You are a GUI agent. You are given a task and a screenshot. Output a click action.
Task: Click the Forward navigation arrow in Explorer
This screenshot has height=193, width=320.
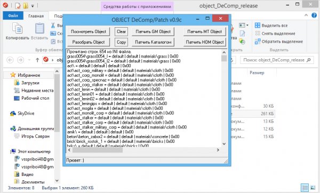(x=20, y=60)
